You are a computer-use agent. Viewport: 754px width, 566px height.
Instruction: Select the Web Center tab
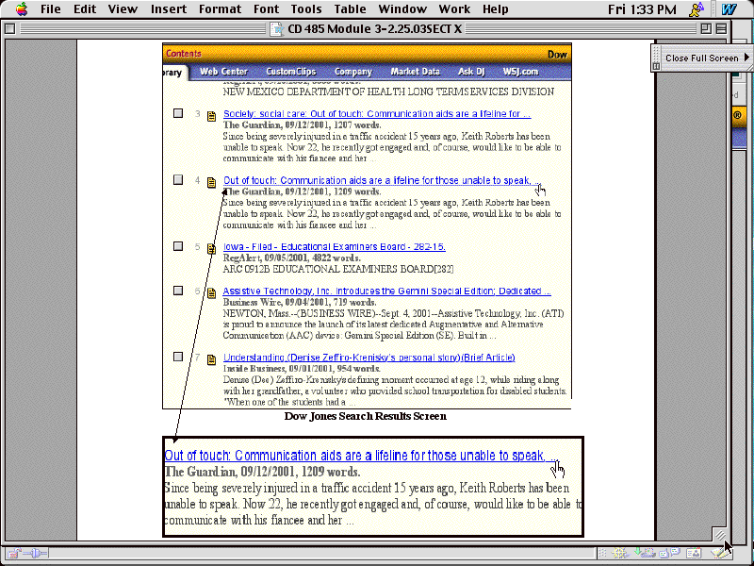click(223, 72)
